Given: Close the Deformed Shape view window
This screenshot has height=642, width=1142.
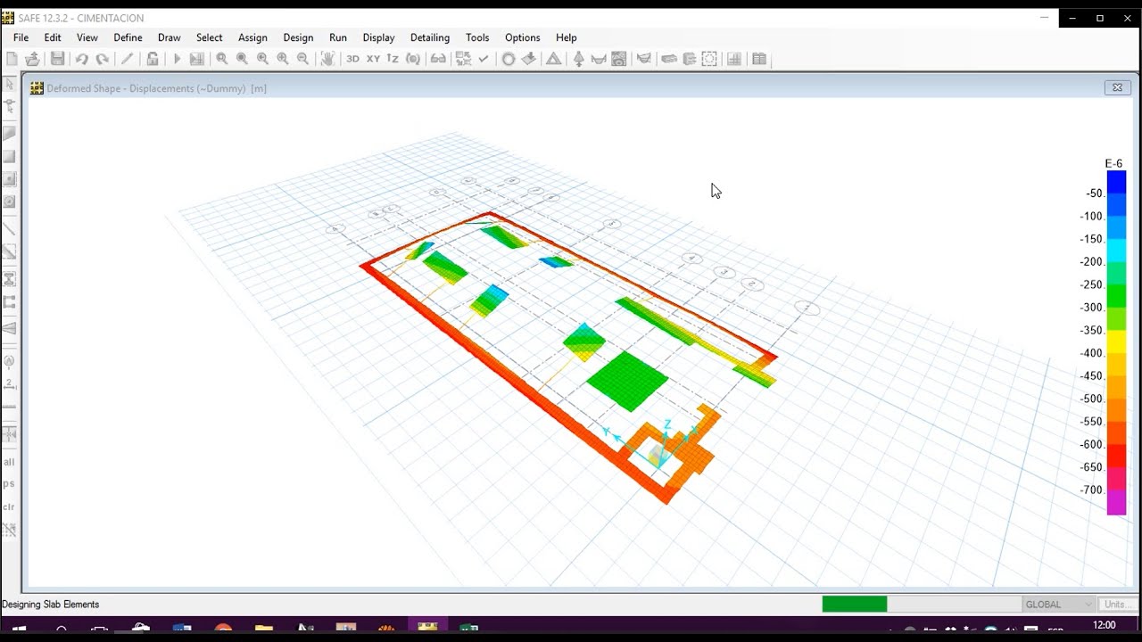Looking at the screenshot, I should 1117,87.
